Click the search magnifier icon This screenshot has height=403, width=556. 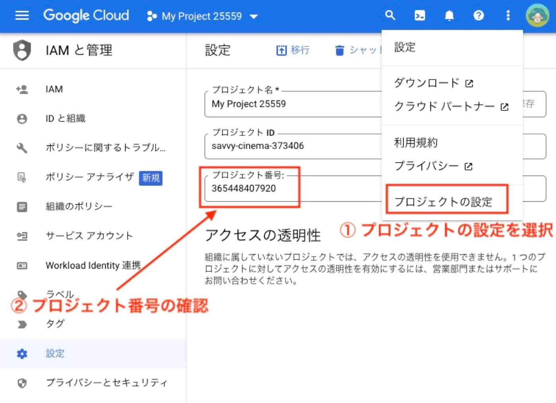click(x=390, y=15)
